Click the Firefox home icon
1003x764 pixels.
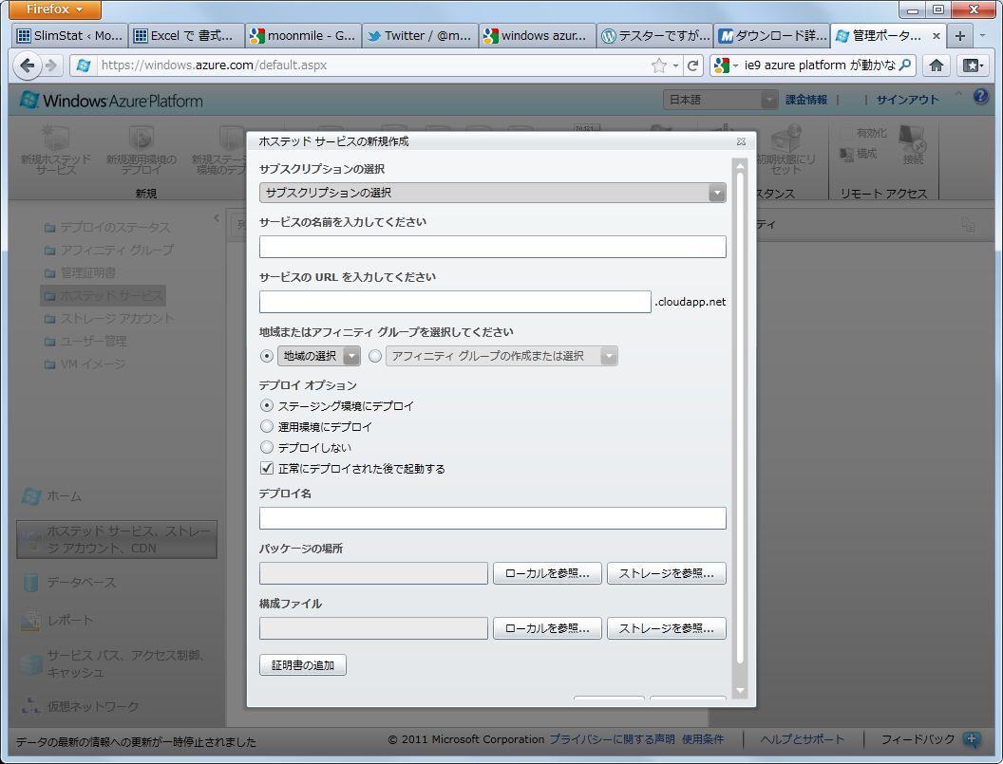[x=937, y=65]
